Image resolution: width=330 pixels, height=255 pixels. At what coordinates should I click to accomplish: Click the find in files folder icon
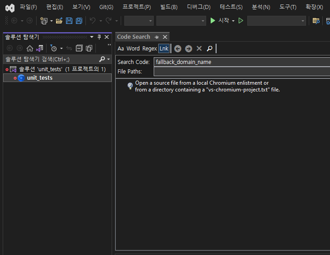[316, 21]
